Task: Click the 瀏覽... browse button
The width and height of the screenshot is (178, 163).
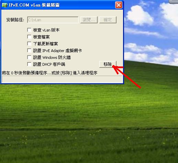Action: [x=89, y=20]
